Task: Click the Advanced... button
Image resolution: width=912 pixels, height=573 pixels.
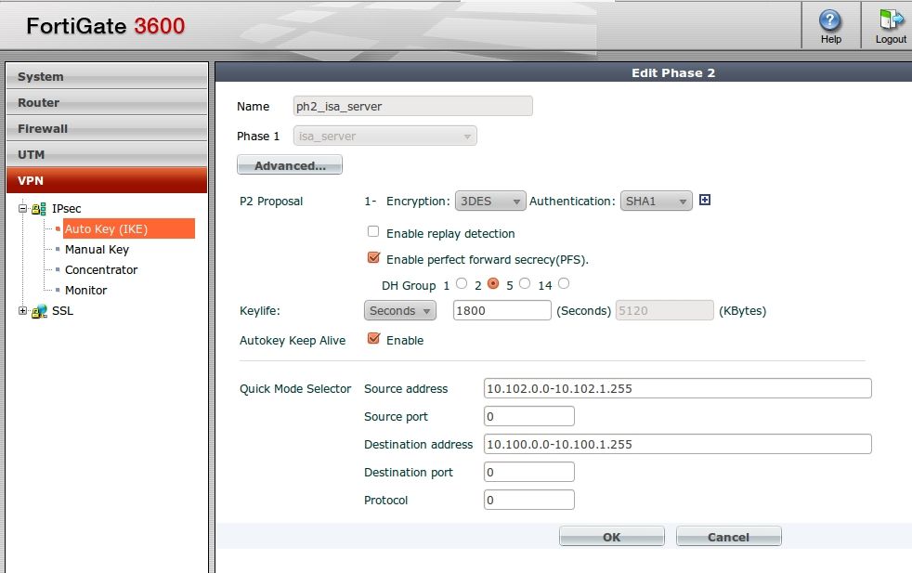Action: pos(290,165)
